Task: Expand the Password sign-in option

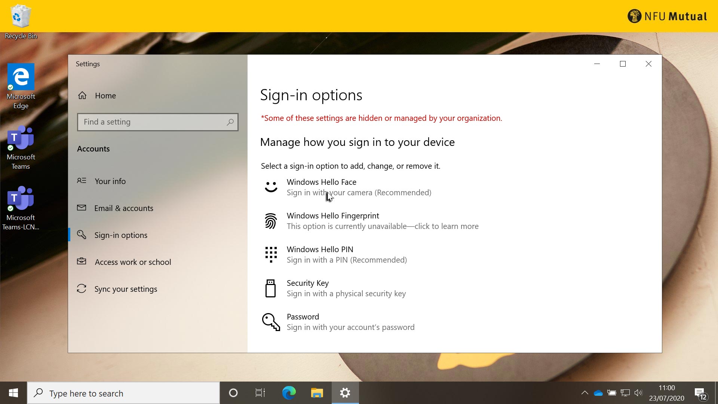Action: (350, 322)
